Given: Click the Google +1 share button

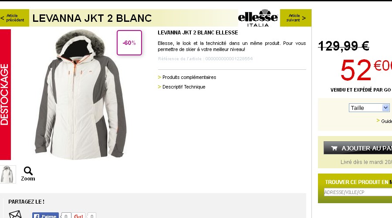Looking at the screenshot, I should pyautogui.click(x=79, y=215).
